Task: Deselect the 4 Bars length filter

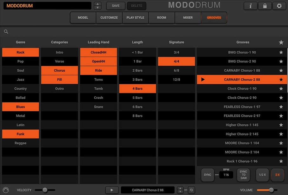Action: (137, 88)
